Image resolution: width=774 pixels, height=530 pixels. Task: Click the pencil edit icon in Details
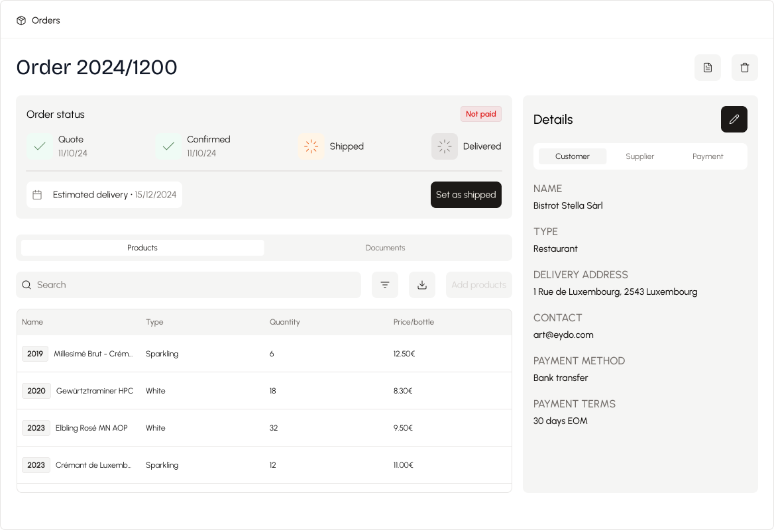734,119
